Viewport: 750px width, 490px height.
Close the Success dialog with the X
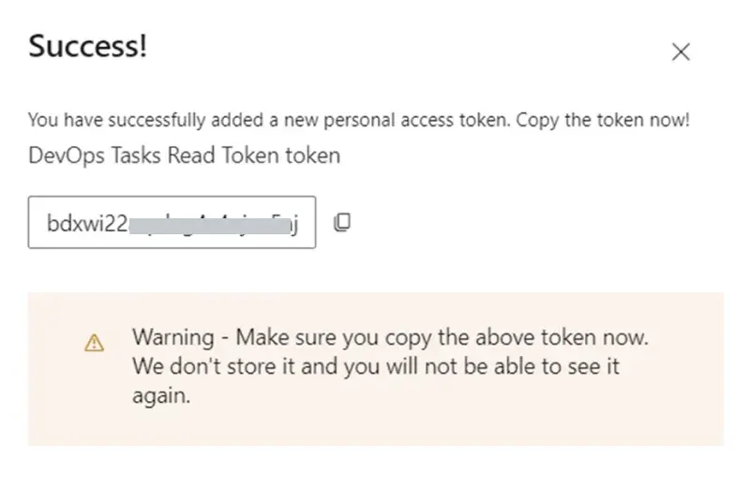coord(681,52)
